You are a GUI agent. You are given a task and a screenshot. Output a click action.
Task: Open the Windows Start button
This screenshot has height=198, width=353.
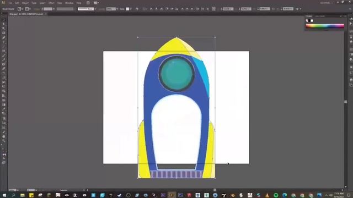click(x=4, y=195)
